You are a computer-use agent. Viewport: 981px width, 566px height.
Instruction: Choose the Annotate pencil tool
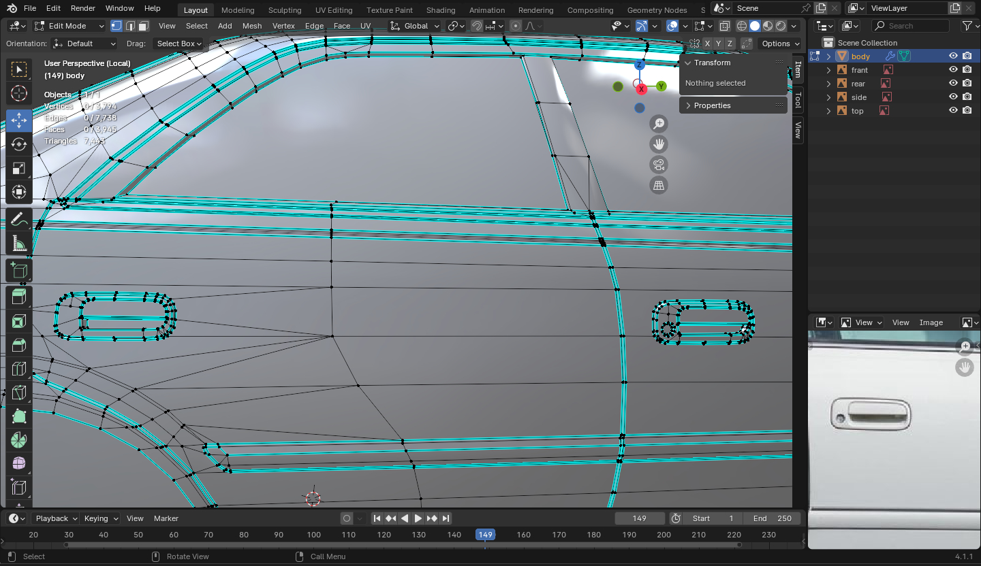[19, 220]
